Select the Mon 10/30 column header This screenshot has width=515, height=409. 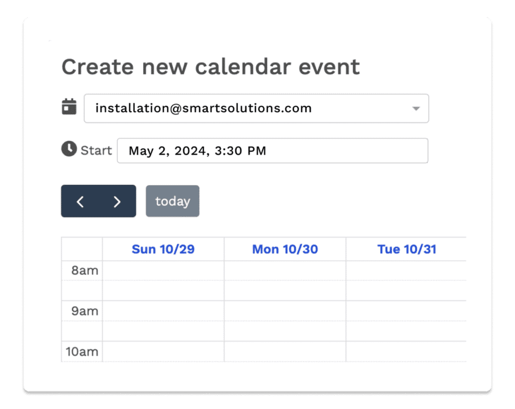tap(285, 249)
